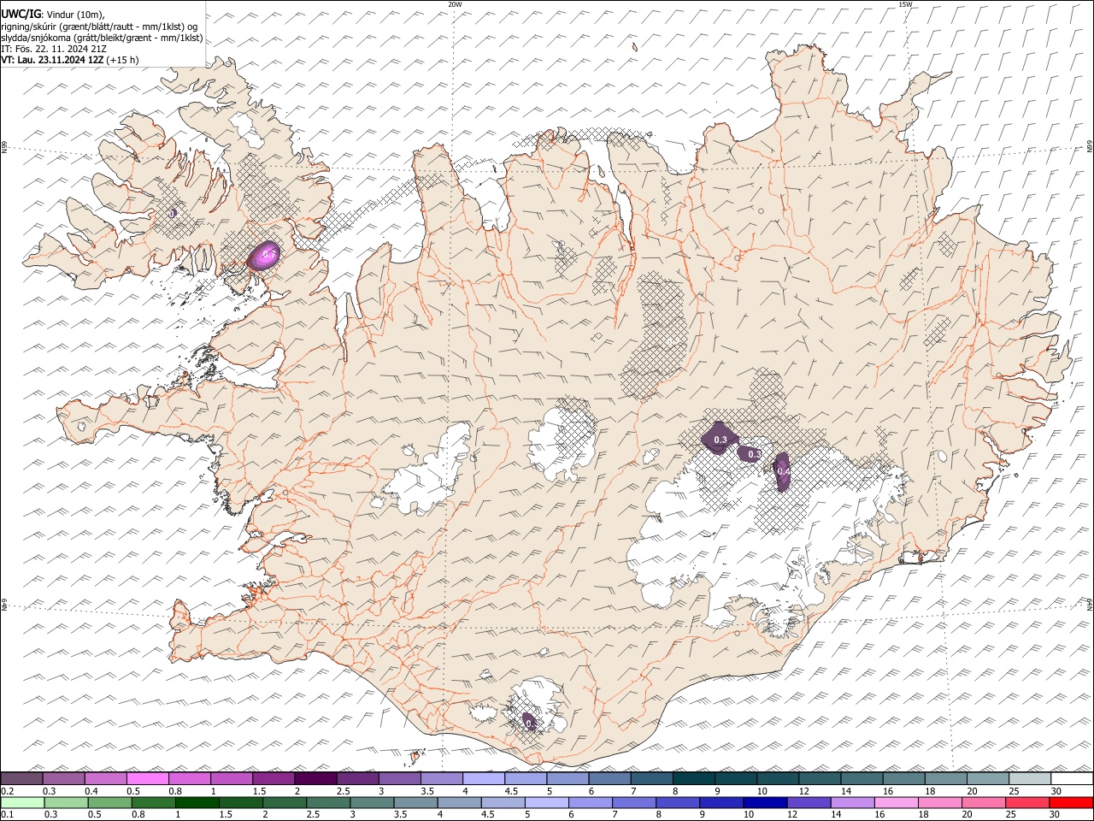The image size is (1094, 821).
Task: Pick the royal blue 8 swatch on rain scale
Action: (x=677, y=802)
